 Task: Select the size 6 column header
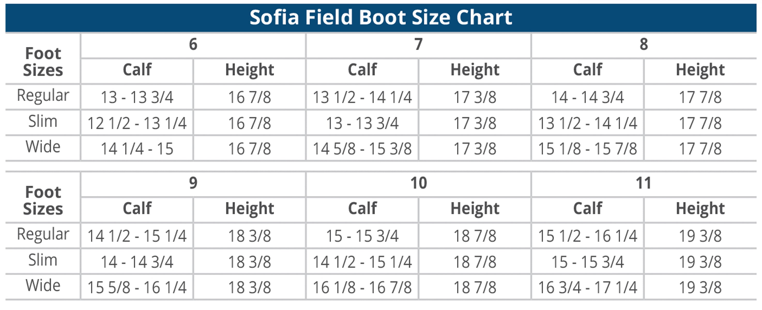coord(193,44)
